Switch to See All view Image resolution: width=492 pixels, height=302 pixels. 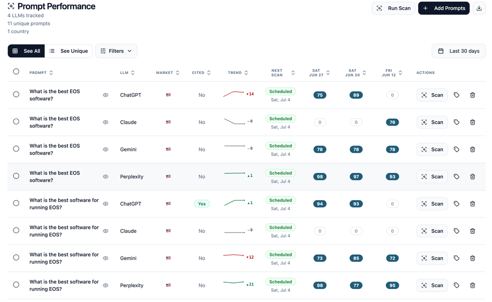[26, 51]
